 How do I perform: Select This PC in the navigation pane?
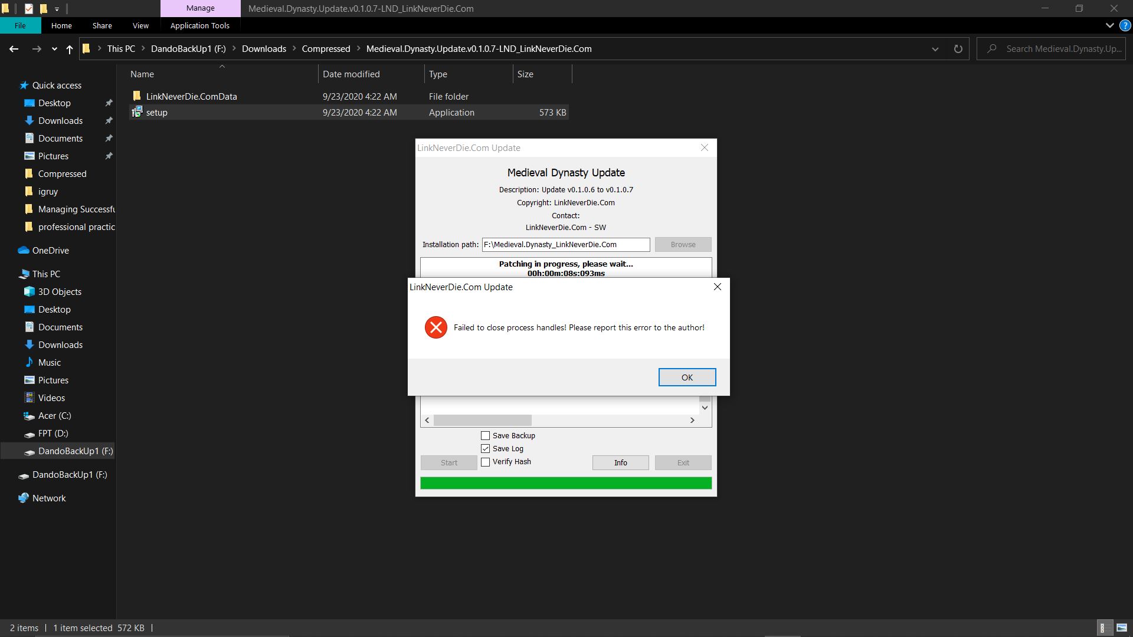pos(46,274)
